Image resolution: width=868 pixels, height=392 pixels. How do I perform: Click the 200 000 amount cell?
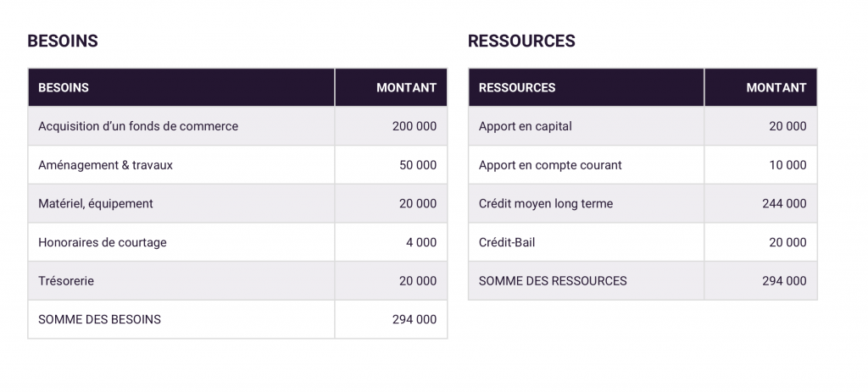click(391, 126)
